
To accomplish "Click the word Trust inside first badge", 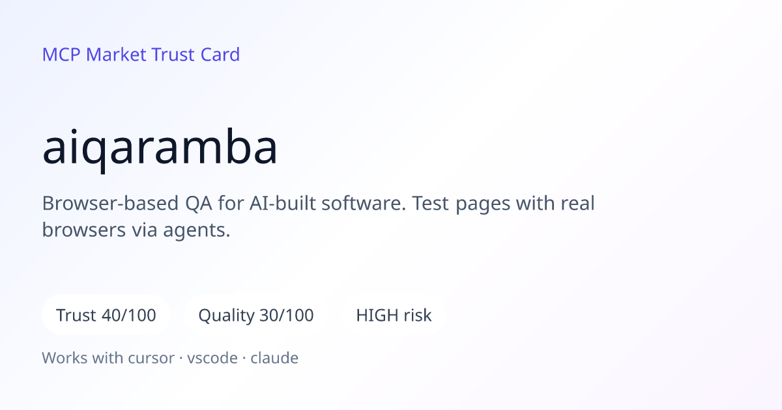I will pyautogui.click(x=77, y=315).
